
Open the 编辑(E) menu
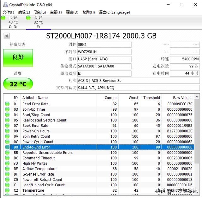pos(24,12)
